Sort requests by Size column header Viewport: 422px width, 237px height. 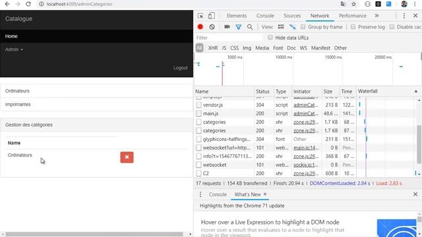[328, 92]
